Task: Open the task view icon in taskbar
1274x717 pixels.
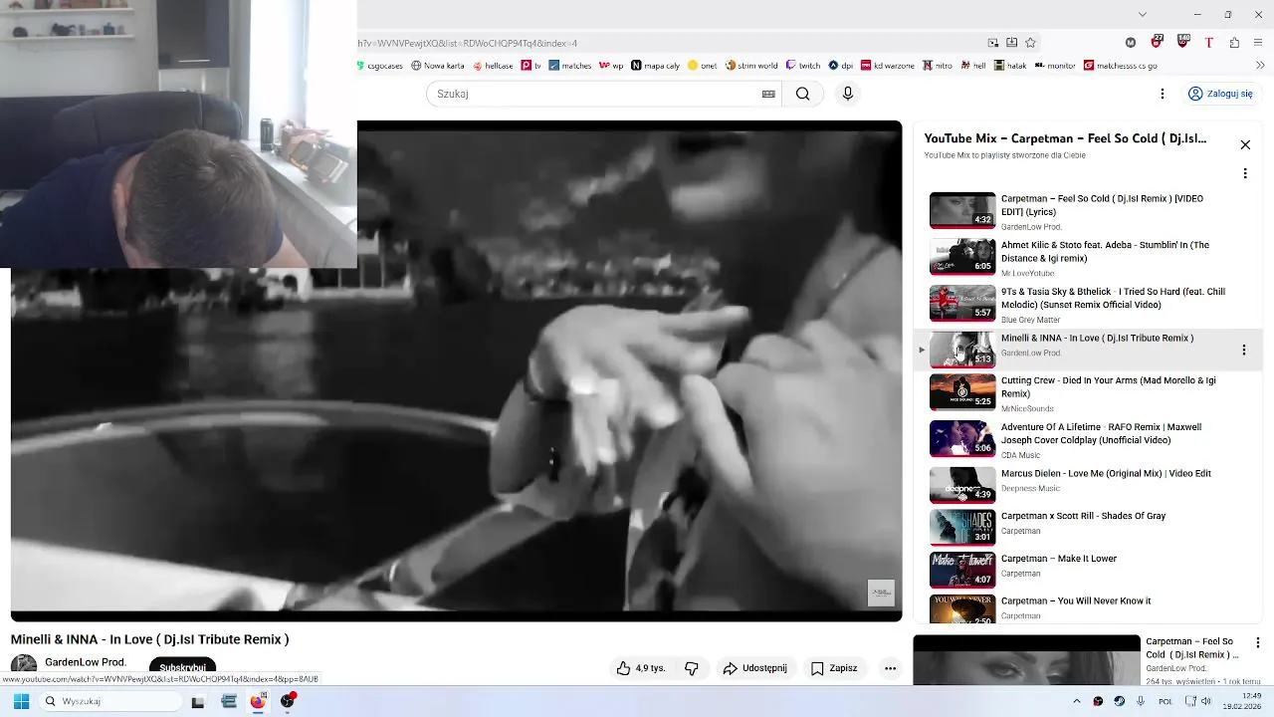Action: tap(198, 701)
